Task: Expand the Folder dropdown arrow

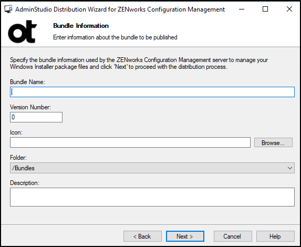Action: click(289, 168)
